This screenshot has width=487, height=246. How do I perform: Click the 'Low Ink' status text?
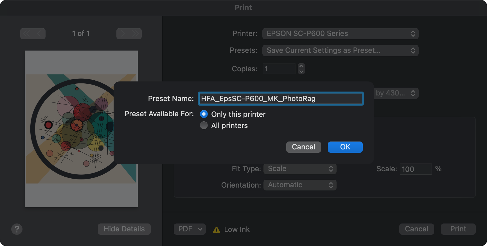tap(237, 230)
